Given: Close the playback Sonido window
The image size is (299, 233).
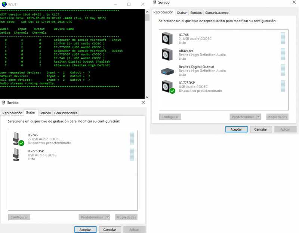Looking at the screenshot, I should click(294, 2).
